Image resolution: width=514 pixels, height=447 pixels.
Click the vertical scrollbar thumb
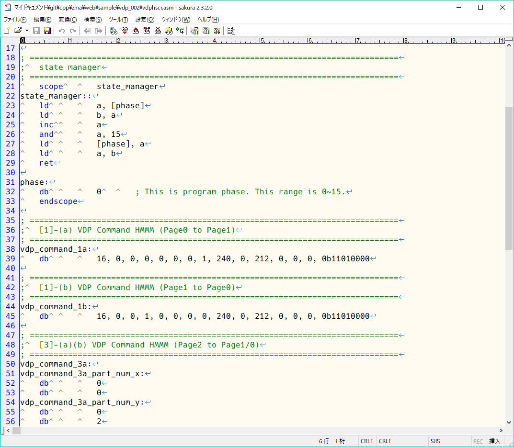[x=509, y=179]
